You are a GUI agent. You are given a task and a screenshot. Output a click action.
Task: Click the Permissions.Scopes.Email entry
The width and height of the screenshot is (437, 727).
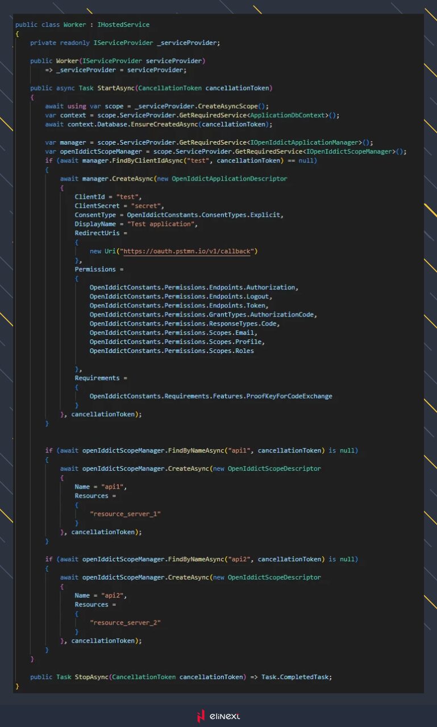click(173, 332)
